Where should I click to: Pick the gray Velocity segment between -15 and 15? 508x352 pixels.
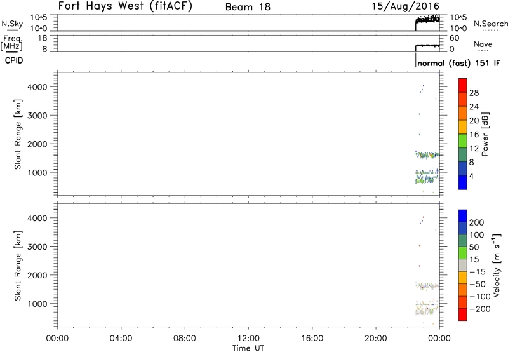coord(463,265)
